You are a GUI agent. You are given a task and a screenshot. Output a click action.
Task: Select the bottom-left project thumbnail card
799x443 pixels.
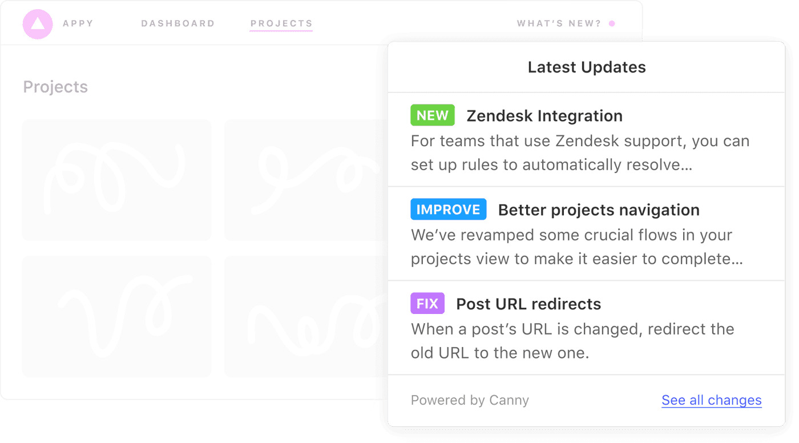pos(117,316)
